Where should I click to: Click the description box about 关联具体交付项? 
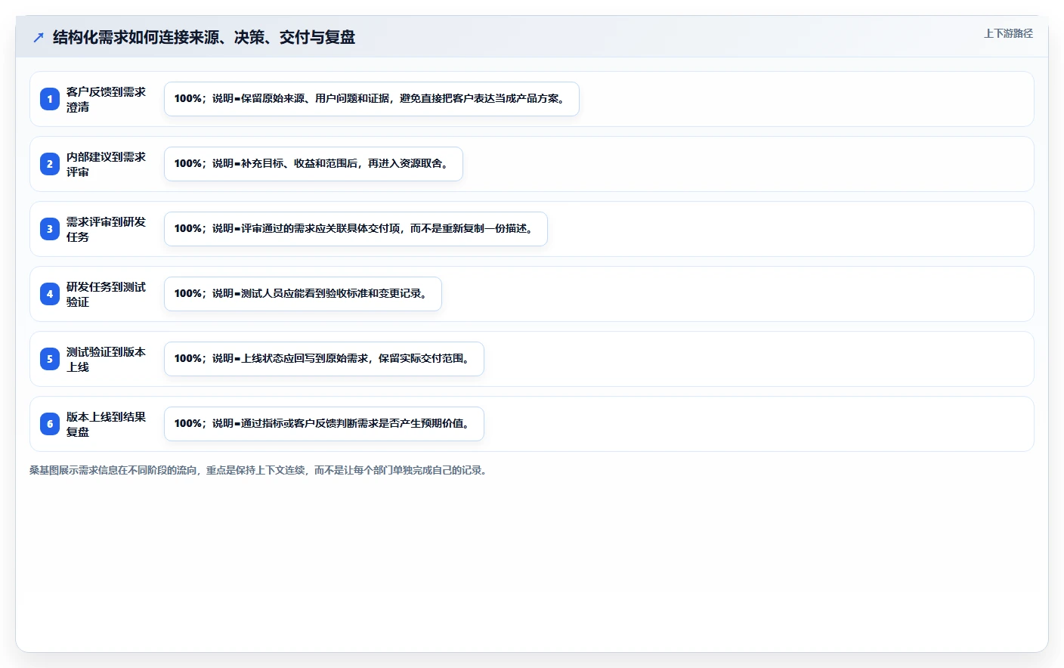tap(356, 229)
